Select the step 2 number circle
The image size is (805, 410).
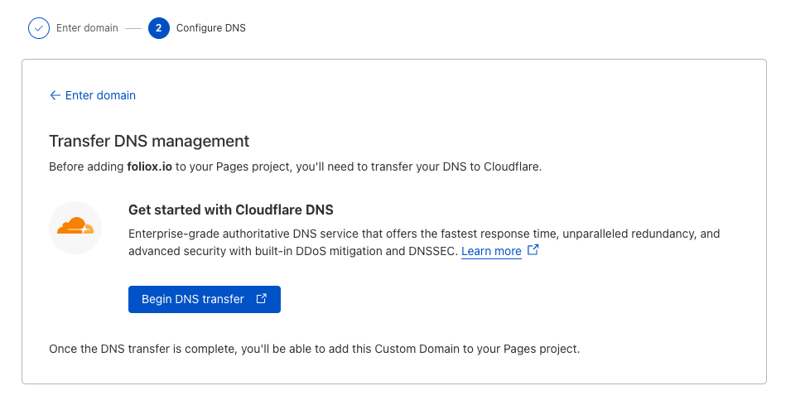158,28
